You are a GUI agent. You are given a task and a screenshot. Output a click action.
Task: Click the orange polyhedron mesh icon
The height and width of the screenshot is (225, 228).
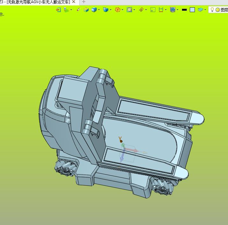pos(118,10)
